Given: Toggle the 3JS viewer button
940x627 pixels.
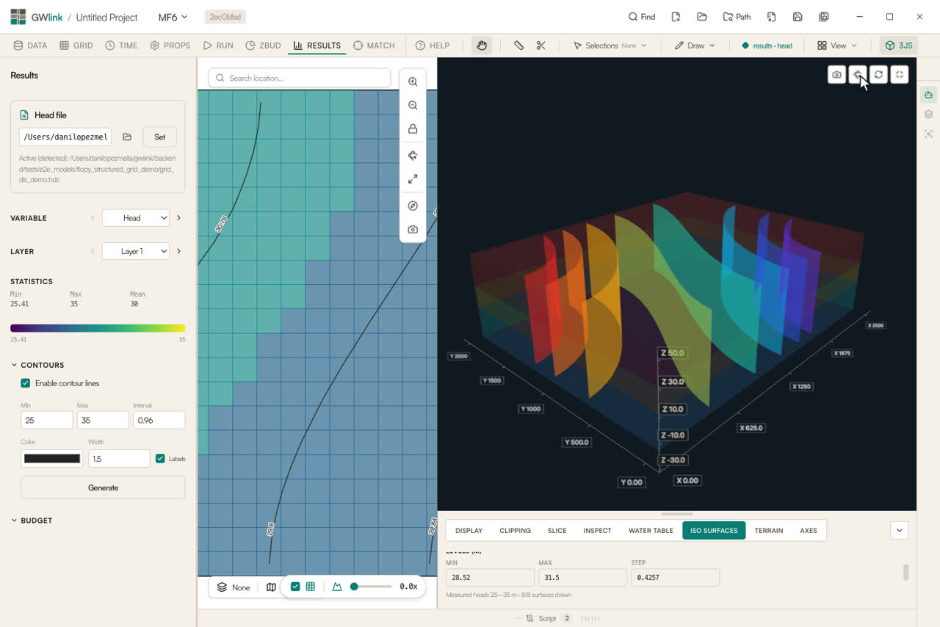Looking at the screenshot, I should (x=899, y=46).
